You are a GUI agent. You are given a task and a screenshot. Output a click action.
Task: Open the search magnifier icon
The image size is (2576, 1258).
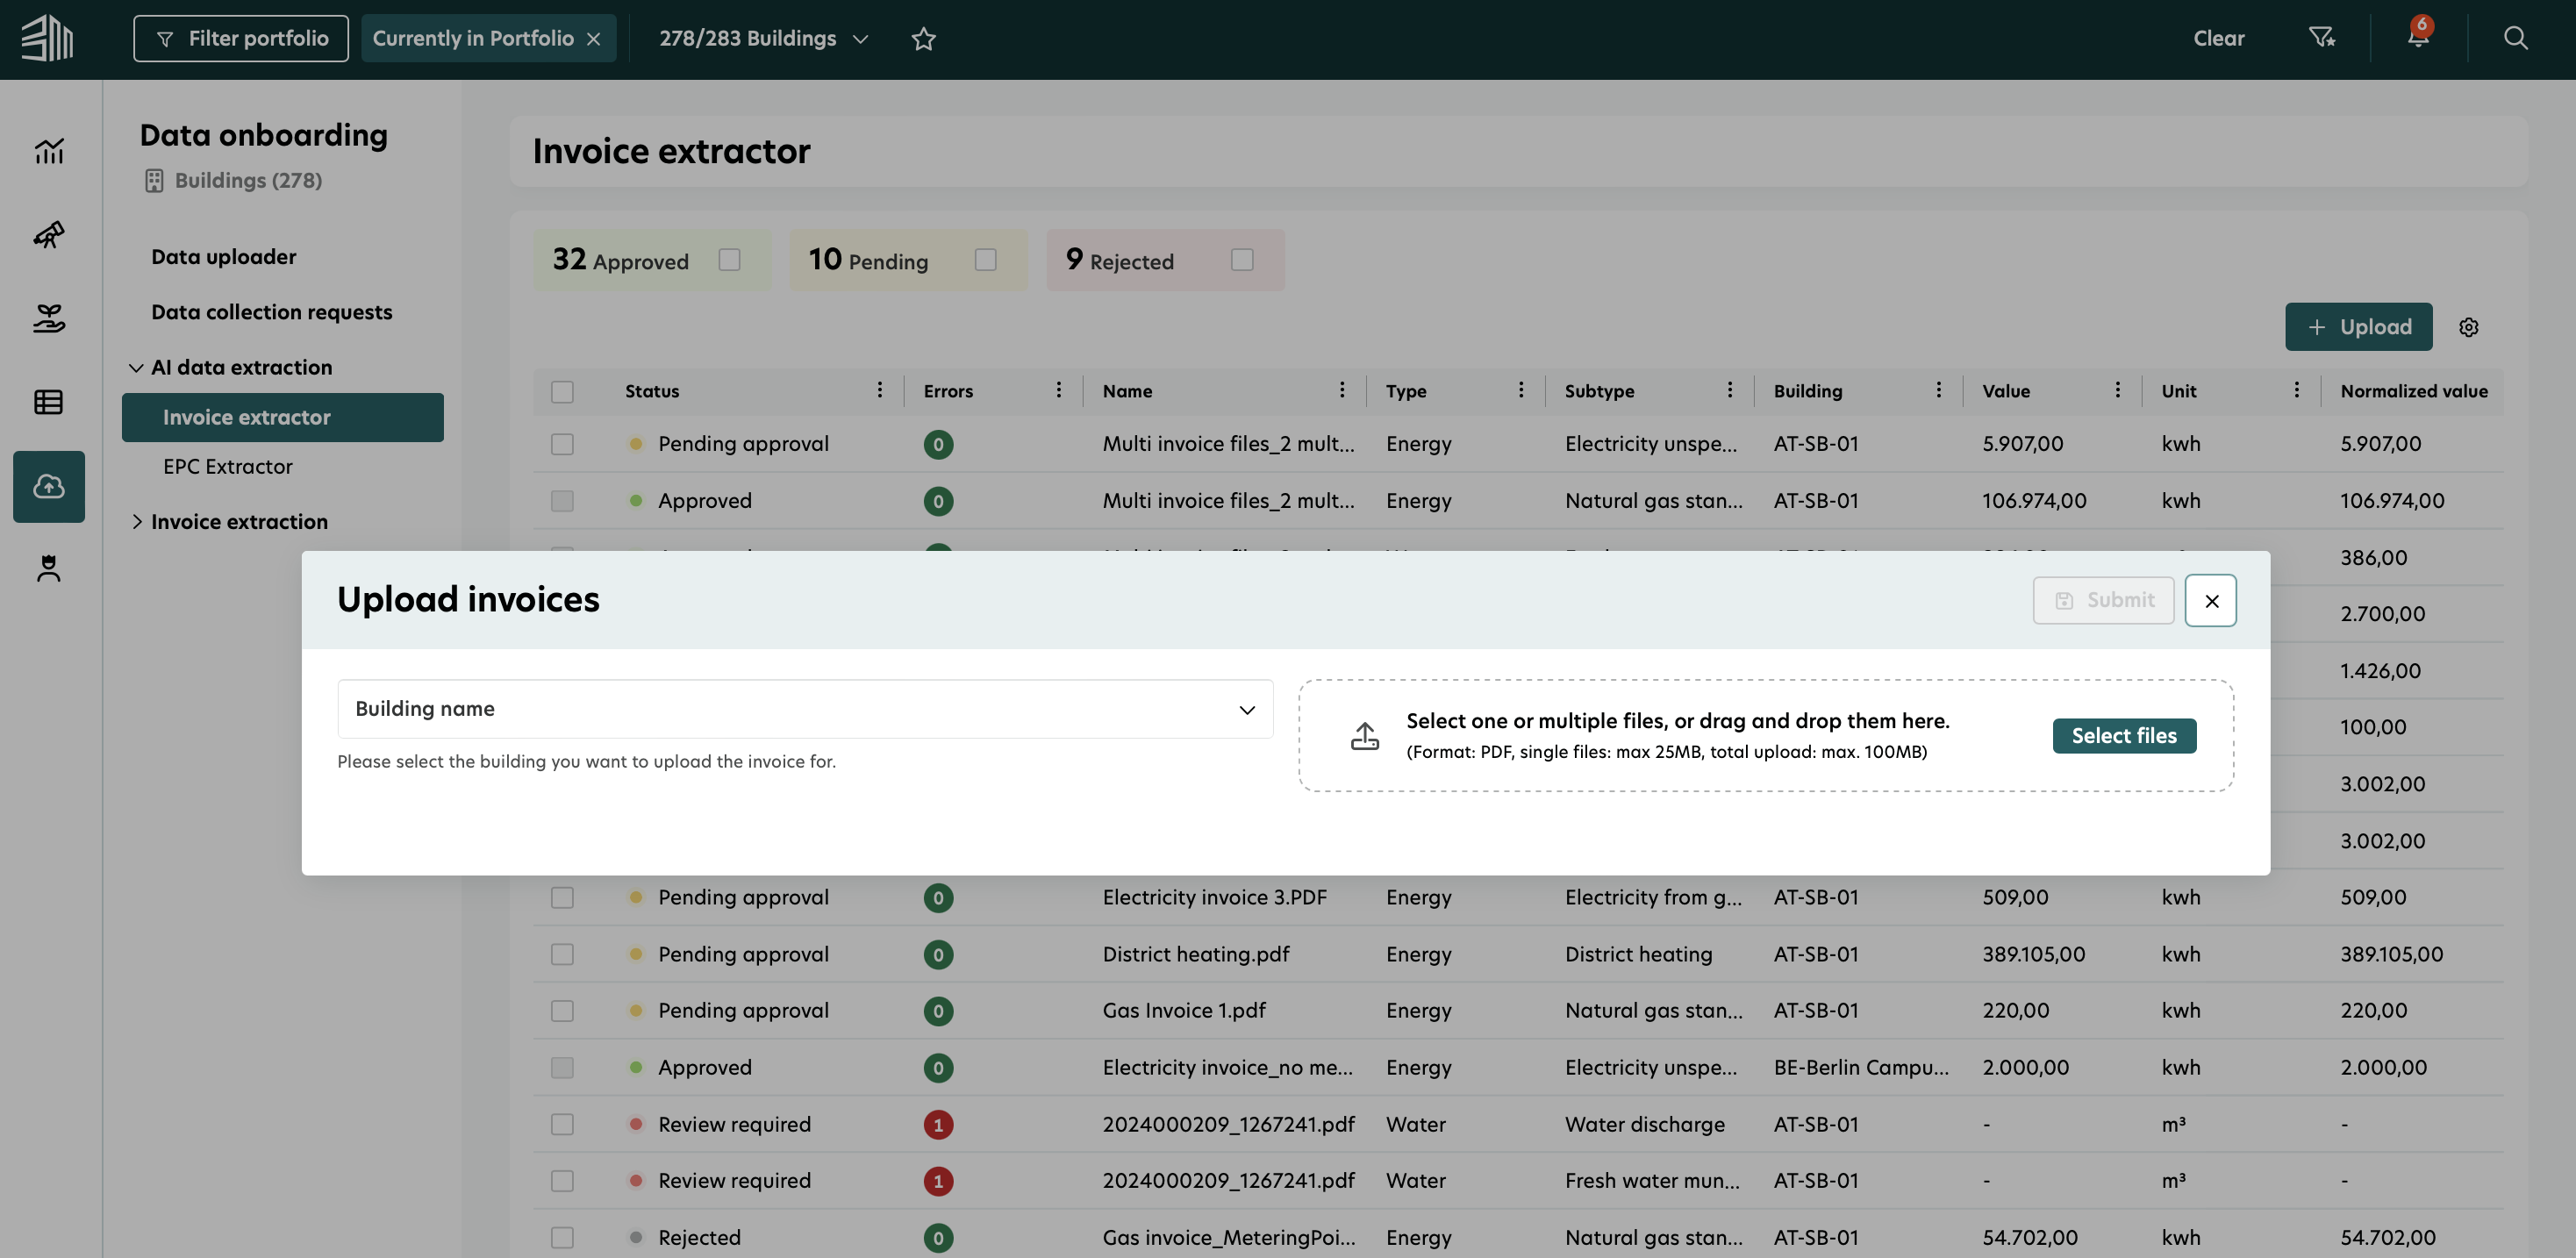click(x=2515, y=38)
